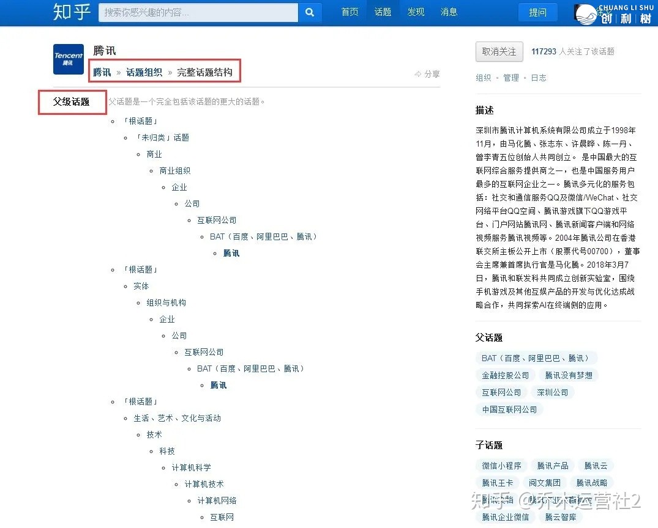
Task: Open the 管理 link under follower count
Action: click(x=510, y=78)
